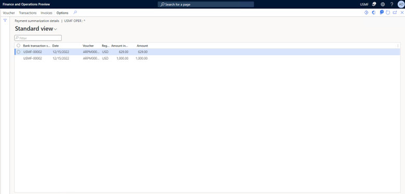Click the Amount in... column header
Screen dimensions: 405x194
pos(119,46)
